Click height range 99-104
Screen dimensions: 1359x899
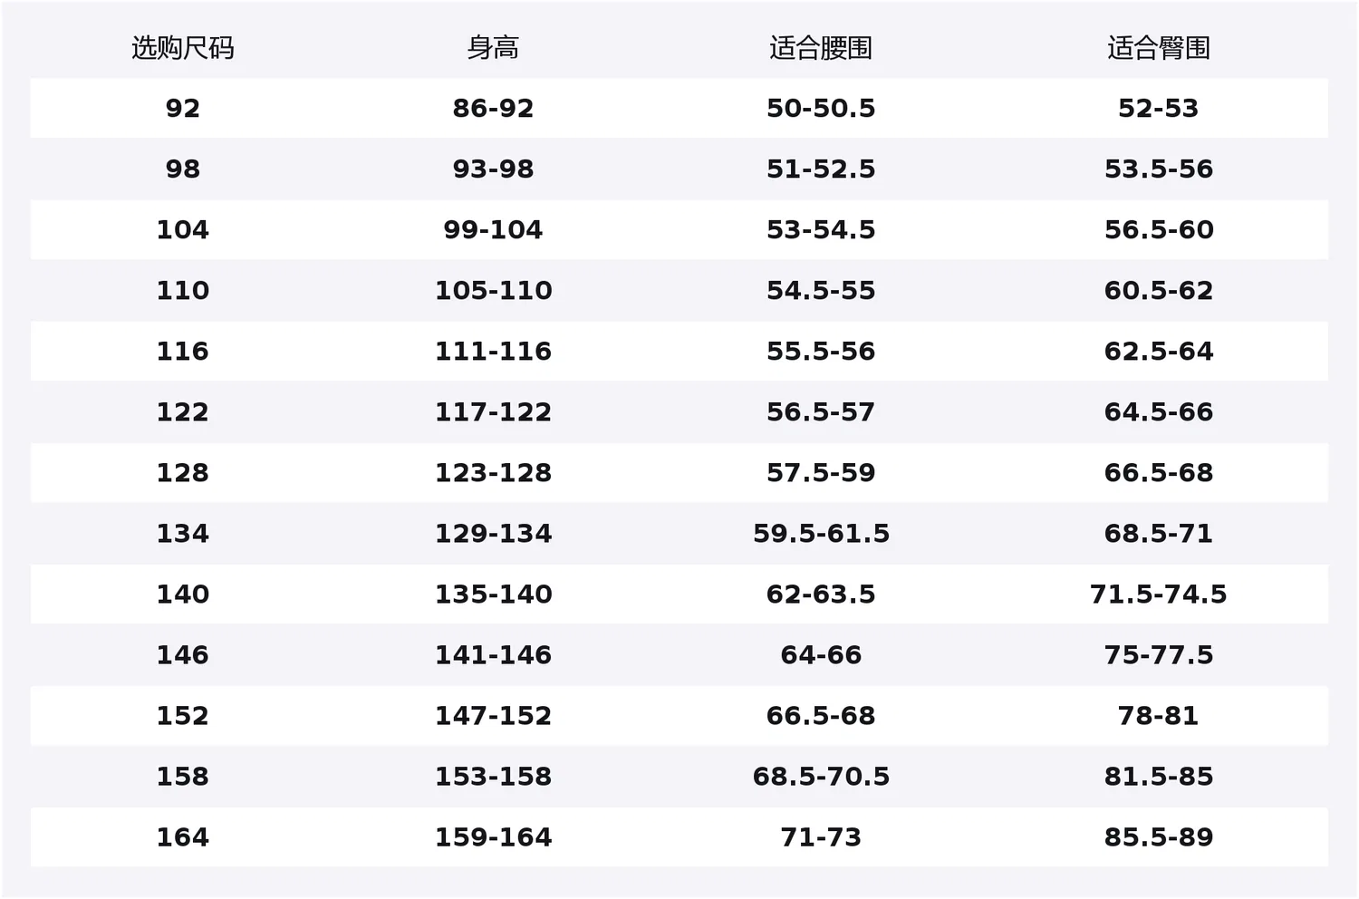click(x=493, y=230)
